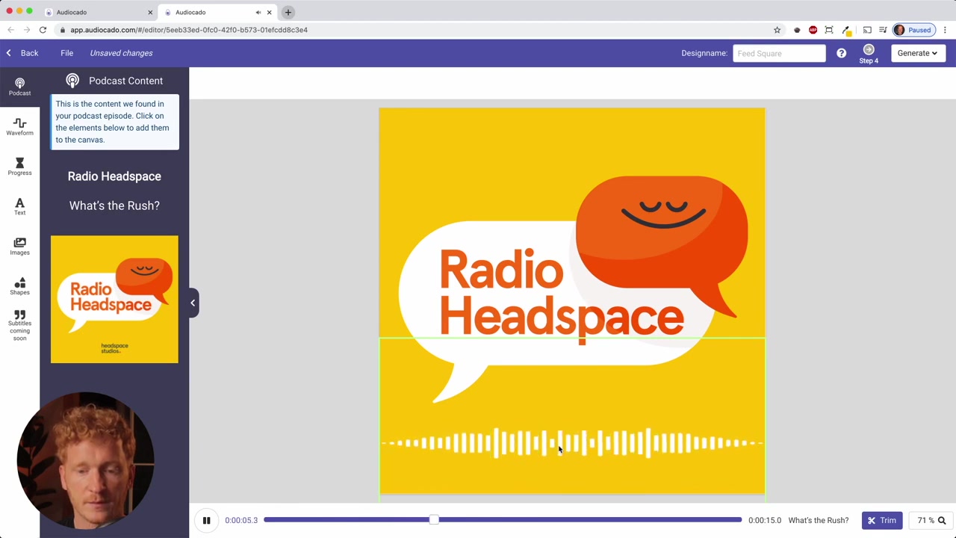This screenshot has height=538, width=956.
Task: Click the Unsaved changes status text
Action: coord(121,53)
